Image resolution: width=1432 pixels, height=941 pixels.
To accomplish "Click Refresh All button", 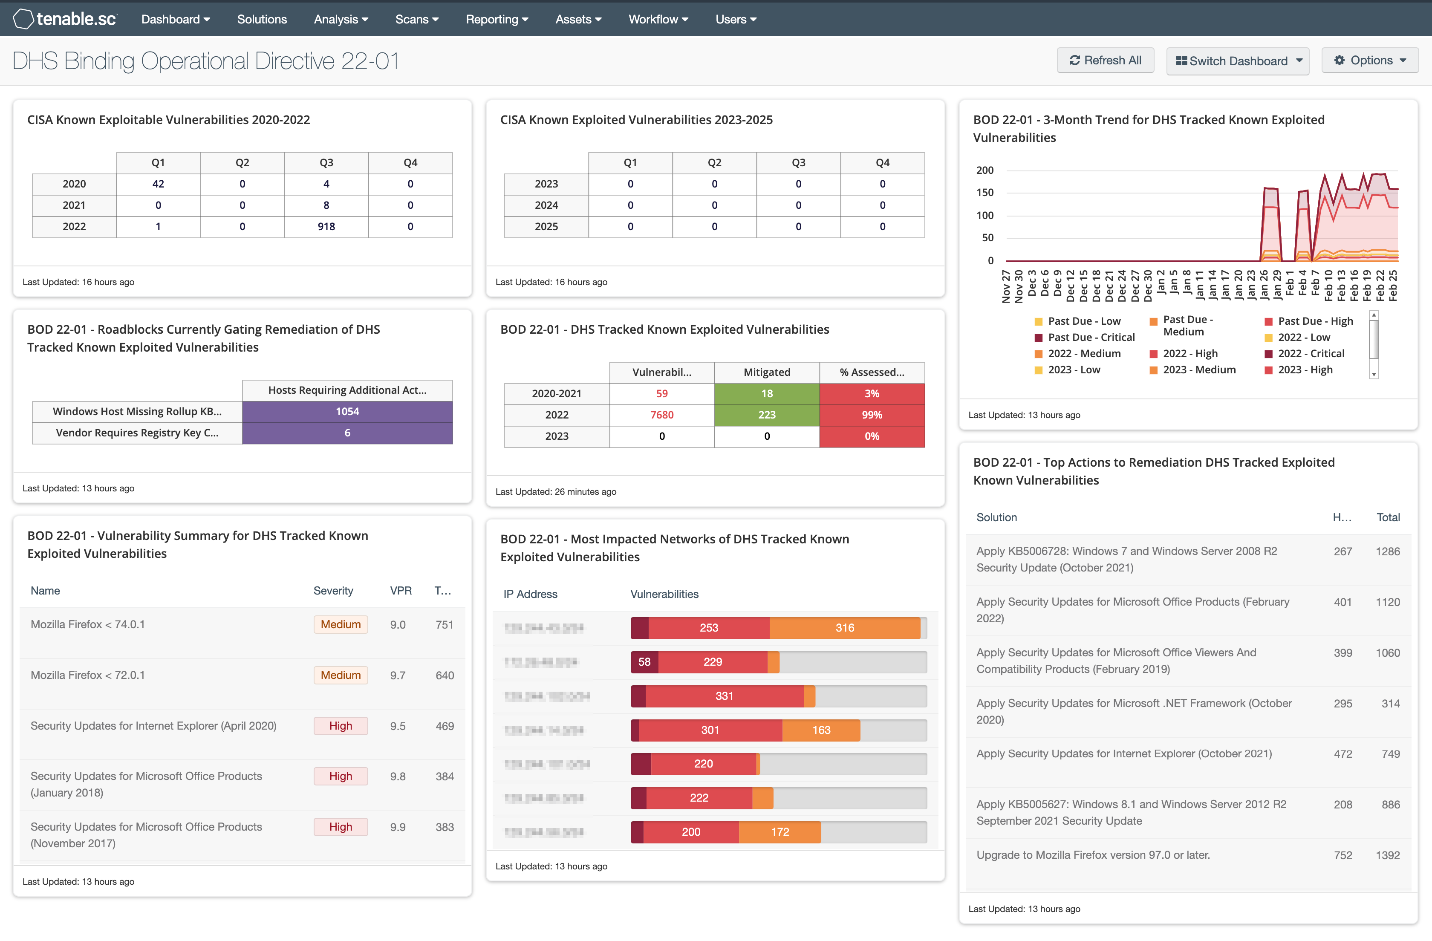I will click(x=1103, y=60).
